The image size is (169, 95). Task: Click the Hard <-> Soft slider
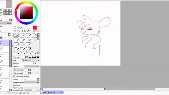[x=32, y=90]
